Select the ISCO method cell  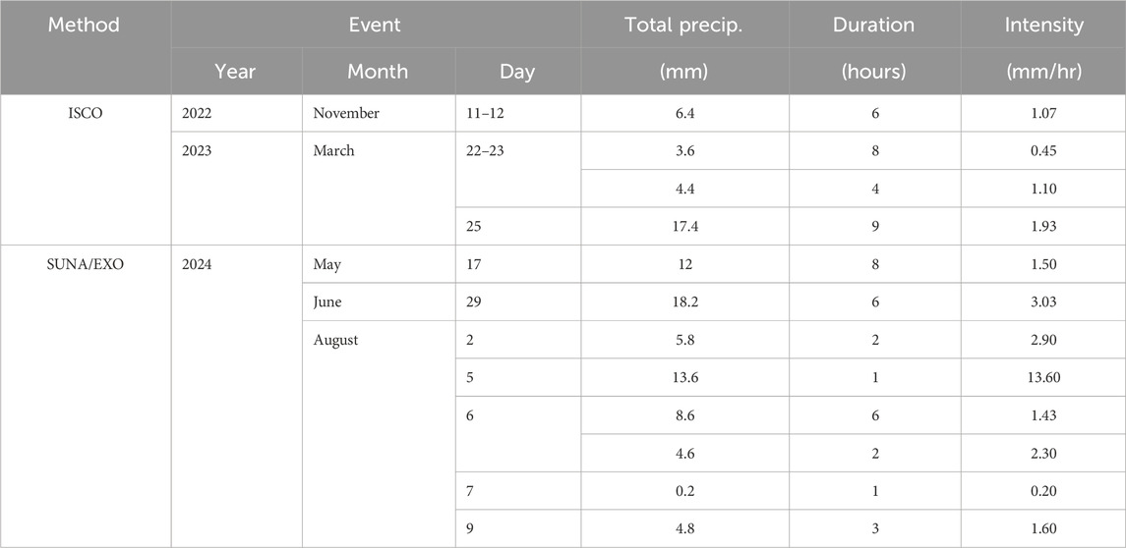pos(85,114)
